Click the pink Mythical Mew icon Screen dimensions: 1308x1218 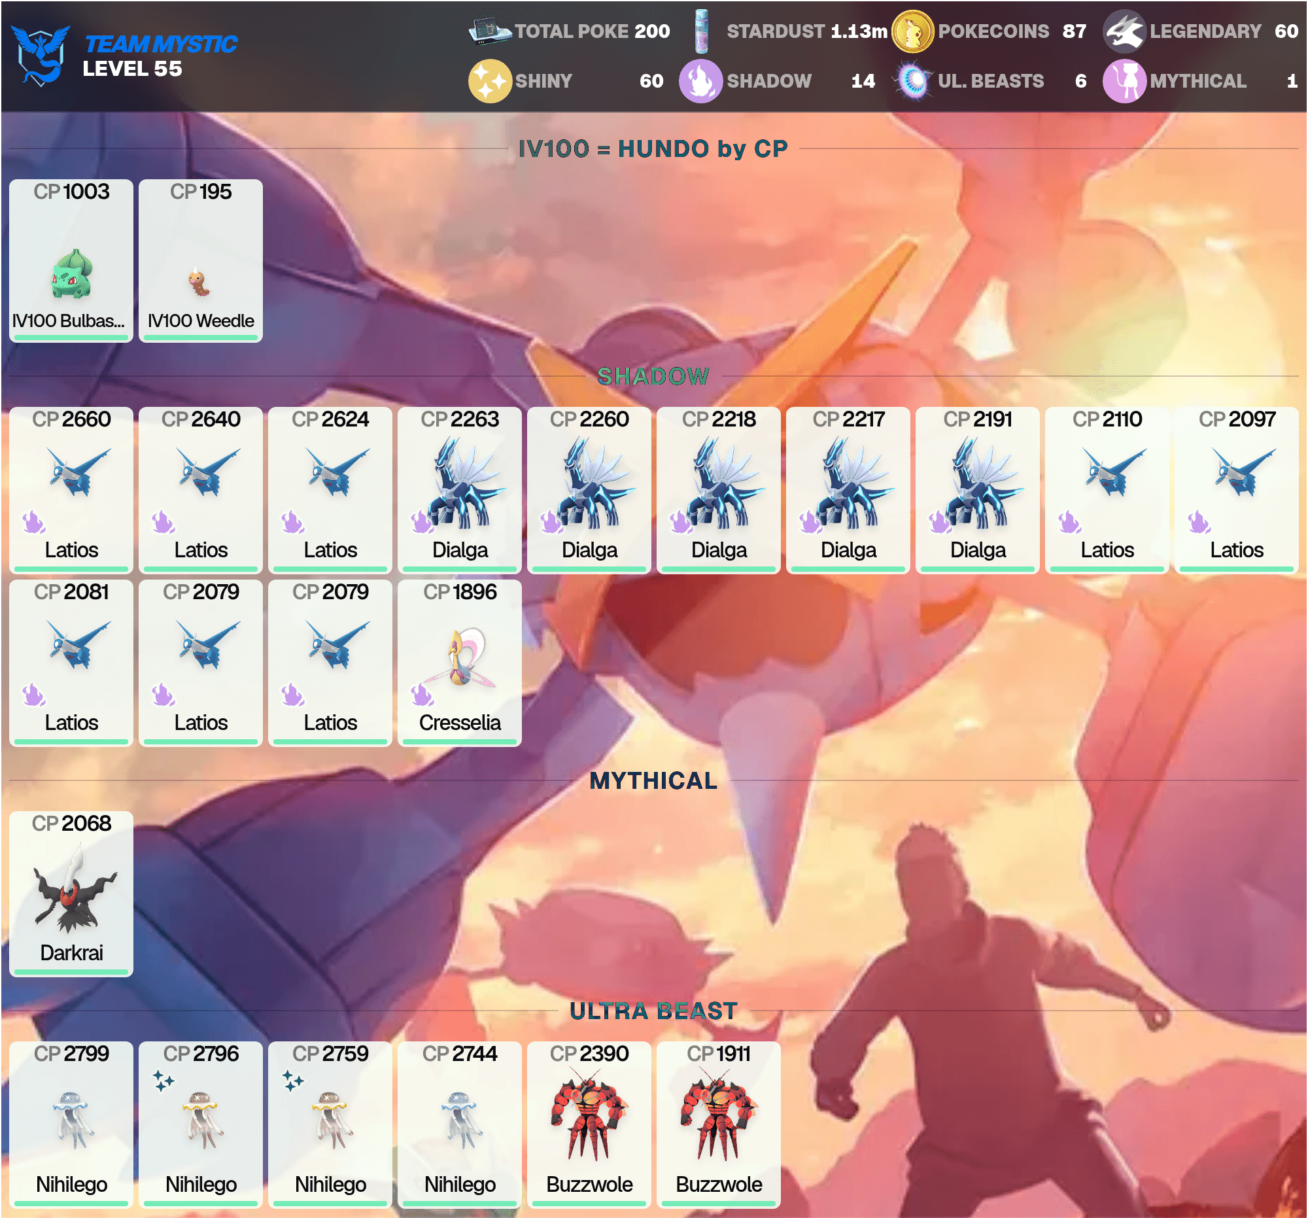coord(1124,81)
